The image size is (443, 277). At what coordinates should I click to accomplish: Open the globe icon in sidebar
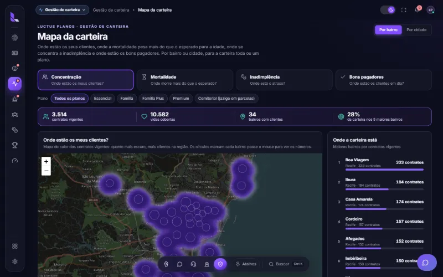pos(15,38)
